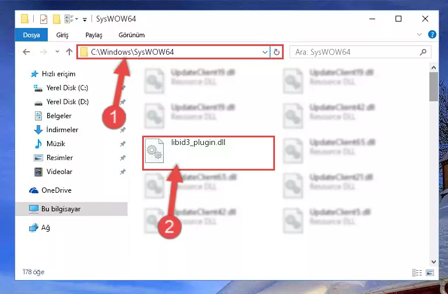Click the Ağ network icon
The width and height of the screenshot is (448, 294).
coord(33,228)
